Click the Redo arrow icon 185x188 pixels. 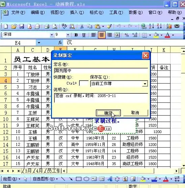pos(130,26)
